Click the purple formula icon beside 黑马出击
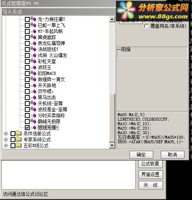The width and height of the screenshot is (192, 200). tap(35, 98)
